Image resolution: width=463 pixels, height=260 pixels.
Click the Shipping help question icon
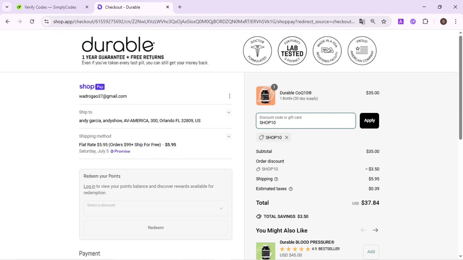(x=276, y=179)
